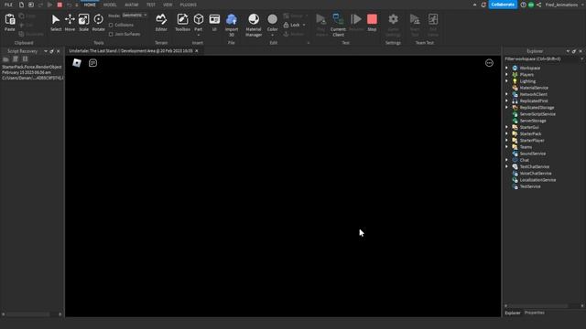
Task: Open the Toolbox panel
Action: (x=182, y=23)
